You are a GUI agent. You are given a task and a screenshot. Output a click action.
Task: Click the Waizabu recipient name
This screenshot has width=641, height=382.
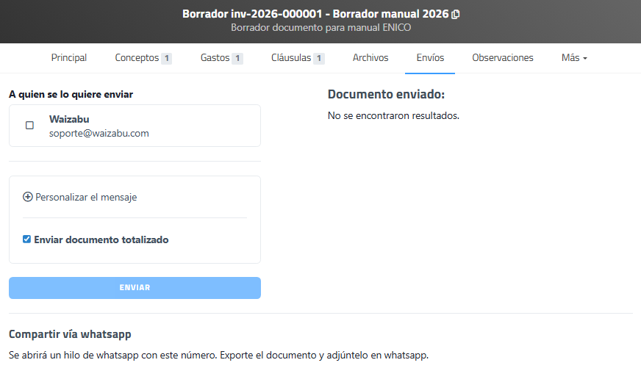(x=69, y=118)
